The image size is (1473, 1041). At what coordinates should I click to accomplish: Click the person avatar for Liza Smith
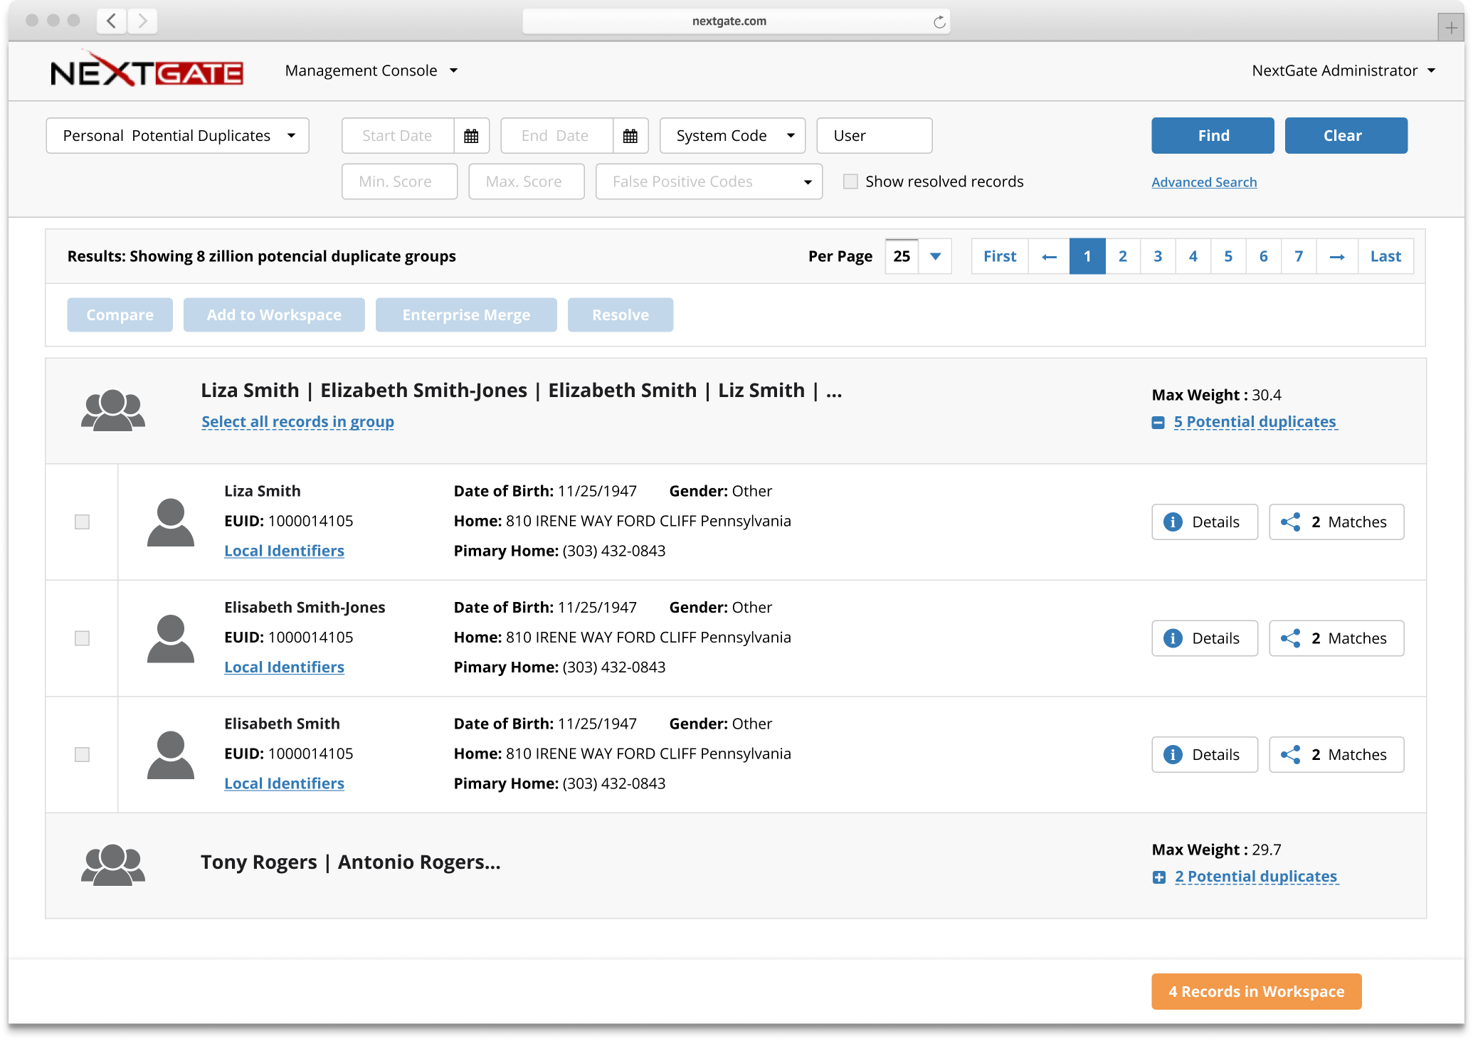click(171, 522)
